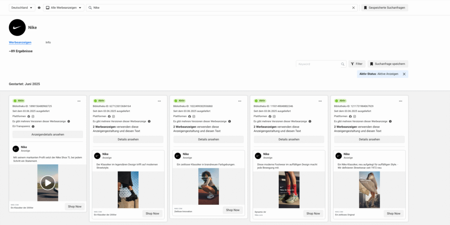
Task: Click the magnifier icon in Keyword field
Action: [343, 64]
